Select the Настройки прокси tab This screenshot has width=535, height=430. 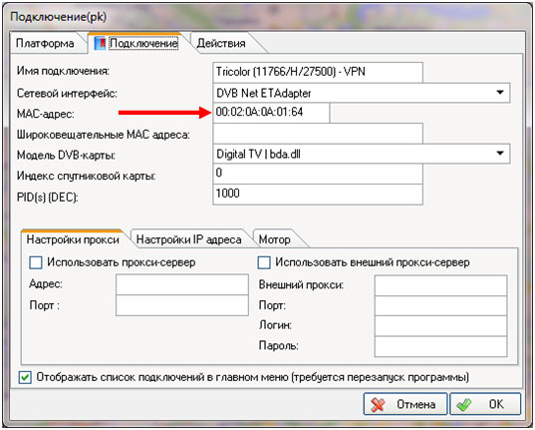73,239
